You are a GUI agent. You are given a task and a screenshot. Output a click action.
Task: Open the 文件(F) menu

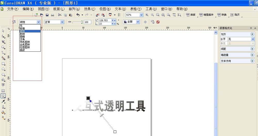point(13,9)
